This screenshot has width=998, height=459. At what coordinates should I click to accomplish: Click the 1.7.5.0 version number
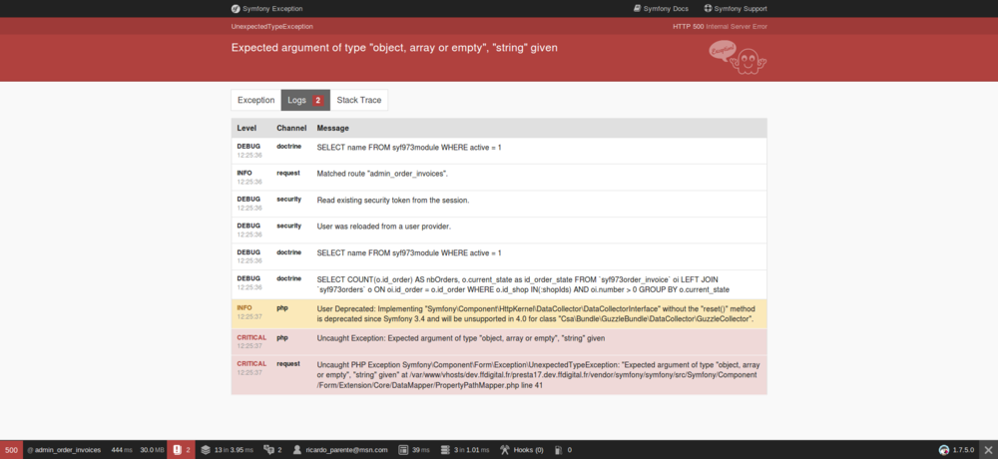coord(963,449)
